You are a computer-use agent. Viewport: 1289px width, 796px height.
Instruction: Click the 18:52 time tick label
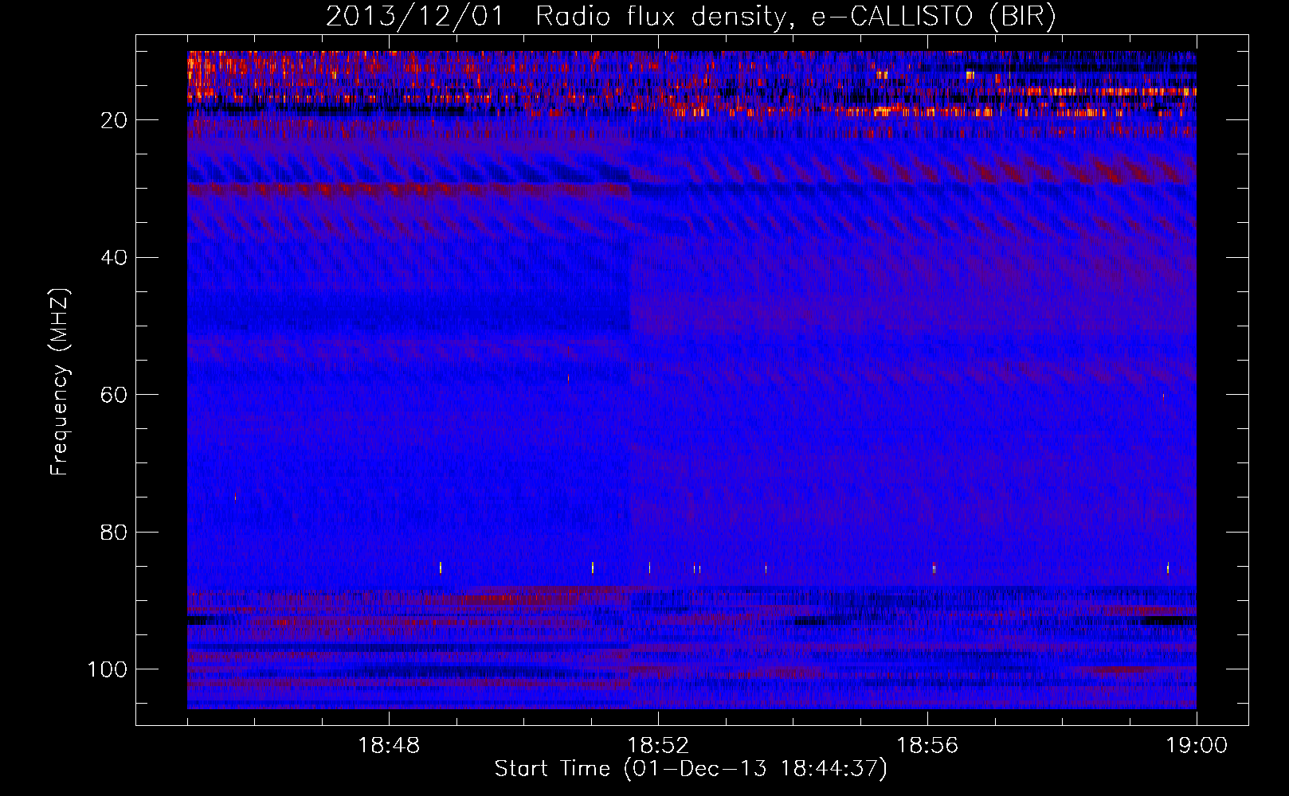[658, 746]
